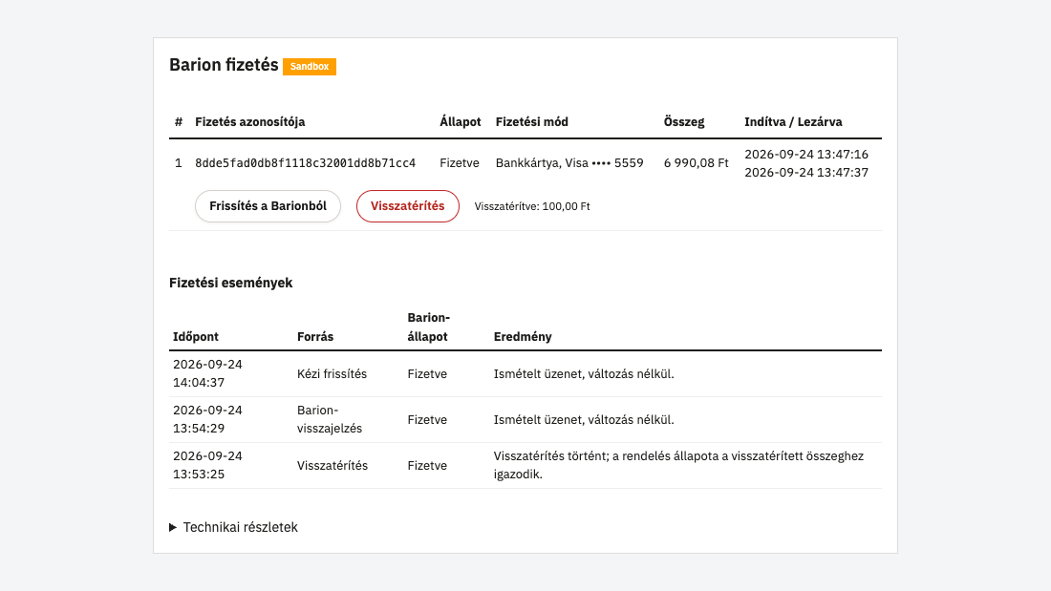Click Ismételt üzenet in Kézi frissítés row
The image size is (1051, 591).
click(584, 374)
